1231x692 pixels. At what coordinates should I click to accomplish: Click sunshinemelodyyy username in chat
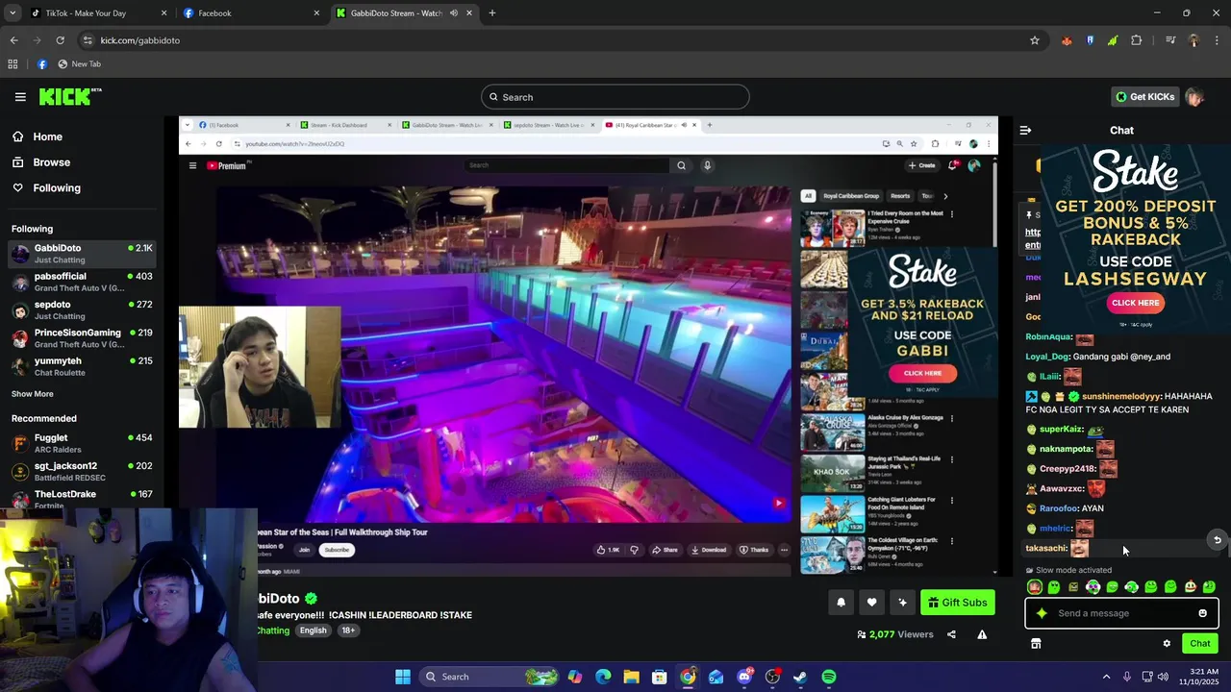point(1121,396)
